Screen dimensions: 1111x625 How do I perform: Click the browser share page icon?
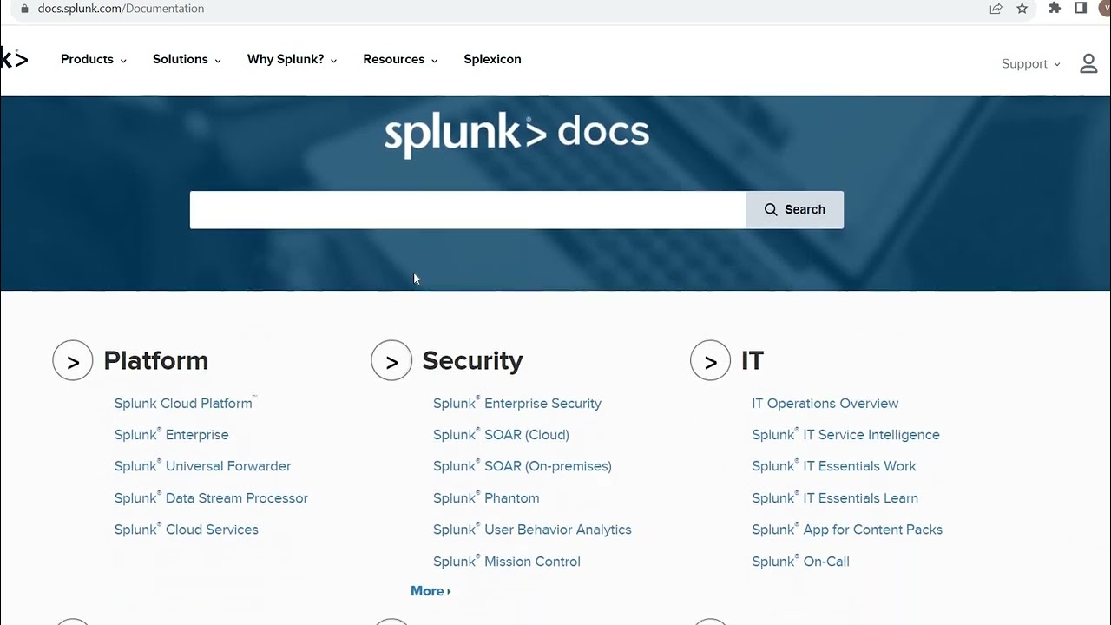996,9
